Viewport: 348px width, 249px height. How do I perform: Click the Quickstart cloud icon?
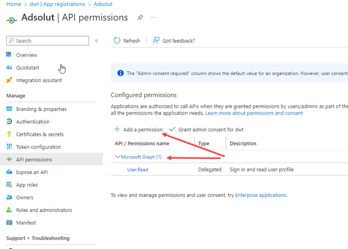(9, 68)
